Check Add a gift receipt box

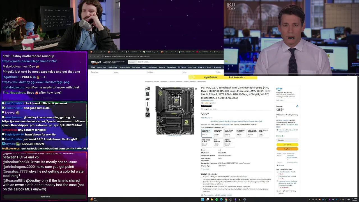point(277,191)
